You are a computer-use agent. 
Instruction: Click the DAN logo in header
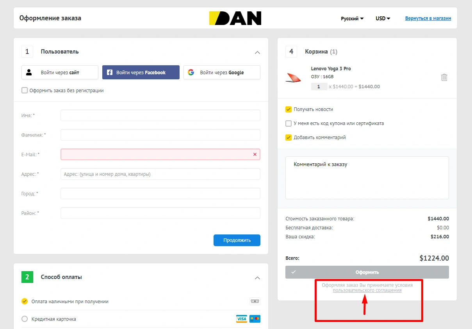(235, 18)
